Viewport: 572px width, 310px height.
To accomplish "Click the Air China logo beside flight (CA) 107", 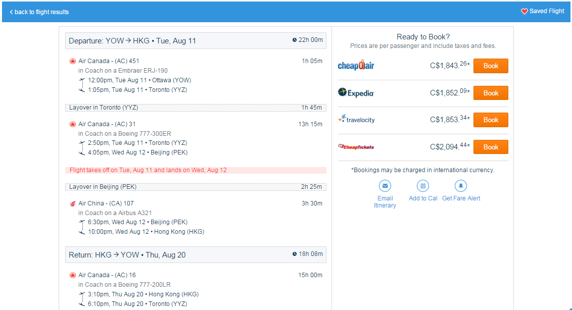I will [x=72, y=203].
